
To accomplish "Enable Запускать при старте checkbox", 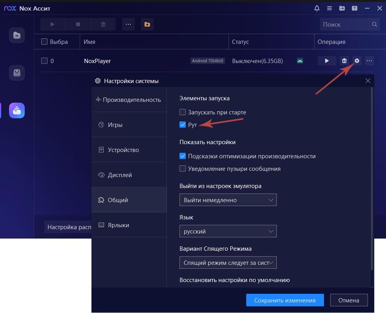I will click(182, 112).
